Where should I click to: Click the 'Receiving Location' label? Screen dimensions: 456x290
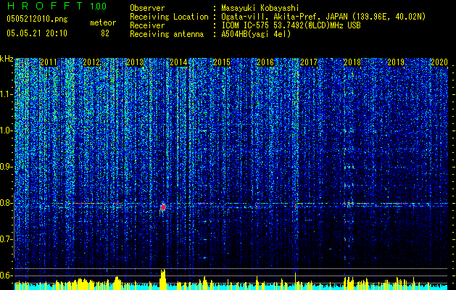pos(169,17)
